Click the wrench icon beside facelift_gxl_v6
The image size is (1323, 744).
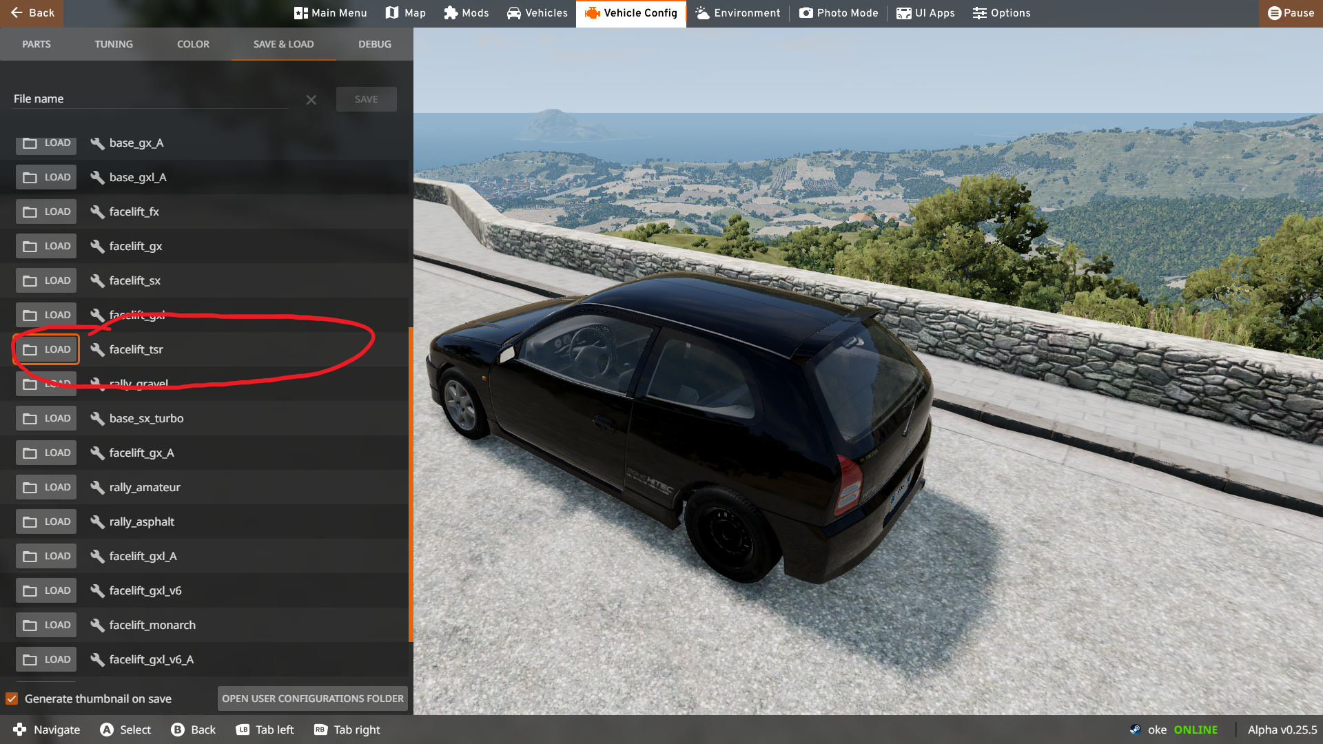(x=97, y=590)
